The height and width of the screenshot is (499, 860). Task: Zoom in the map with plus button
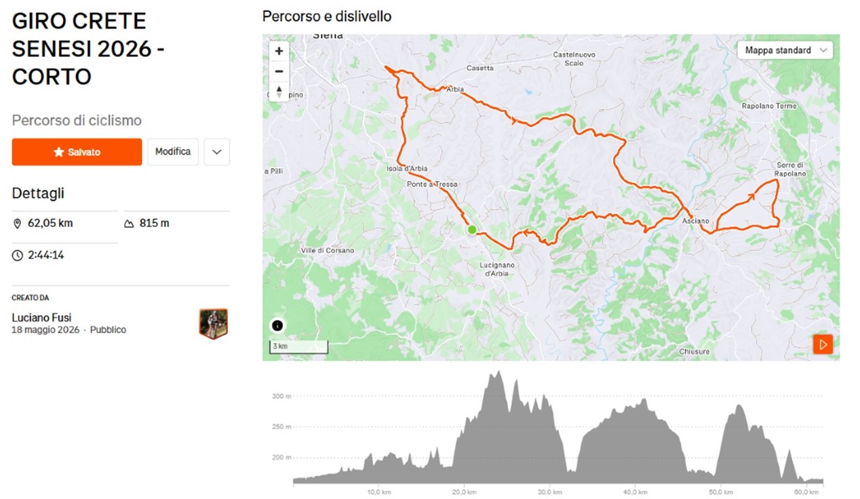click(x=279, y=51)
